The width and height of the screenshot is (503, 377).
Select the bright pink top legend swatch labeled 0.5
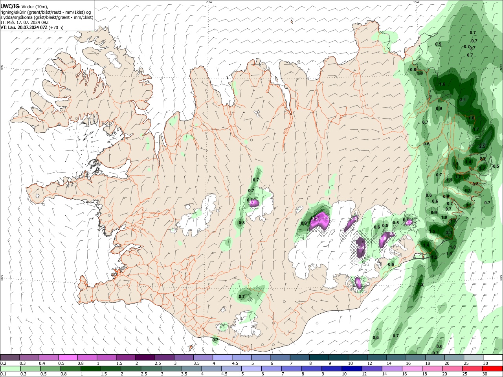coord(68,358)
